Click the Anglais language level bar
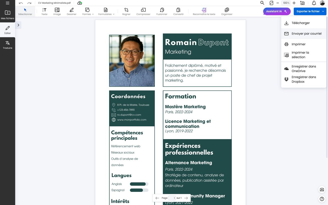 (x=139, y=184)
